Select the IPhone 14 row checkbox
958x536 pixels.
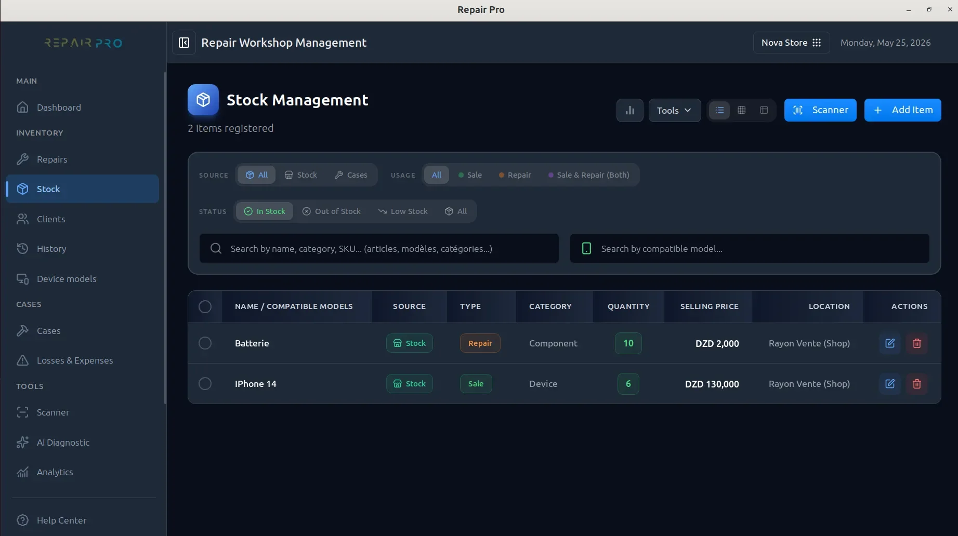coord(205,384)
